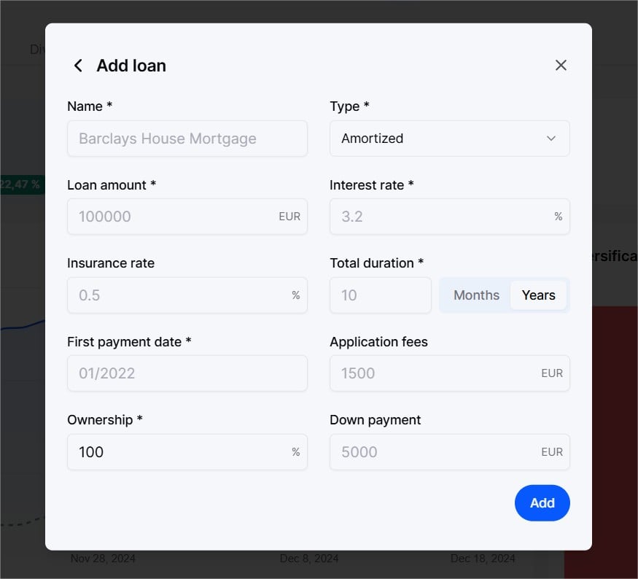
Task: Close the Add loan dialog
Action: click(561, 65)
